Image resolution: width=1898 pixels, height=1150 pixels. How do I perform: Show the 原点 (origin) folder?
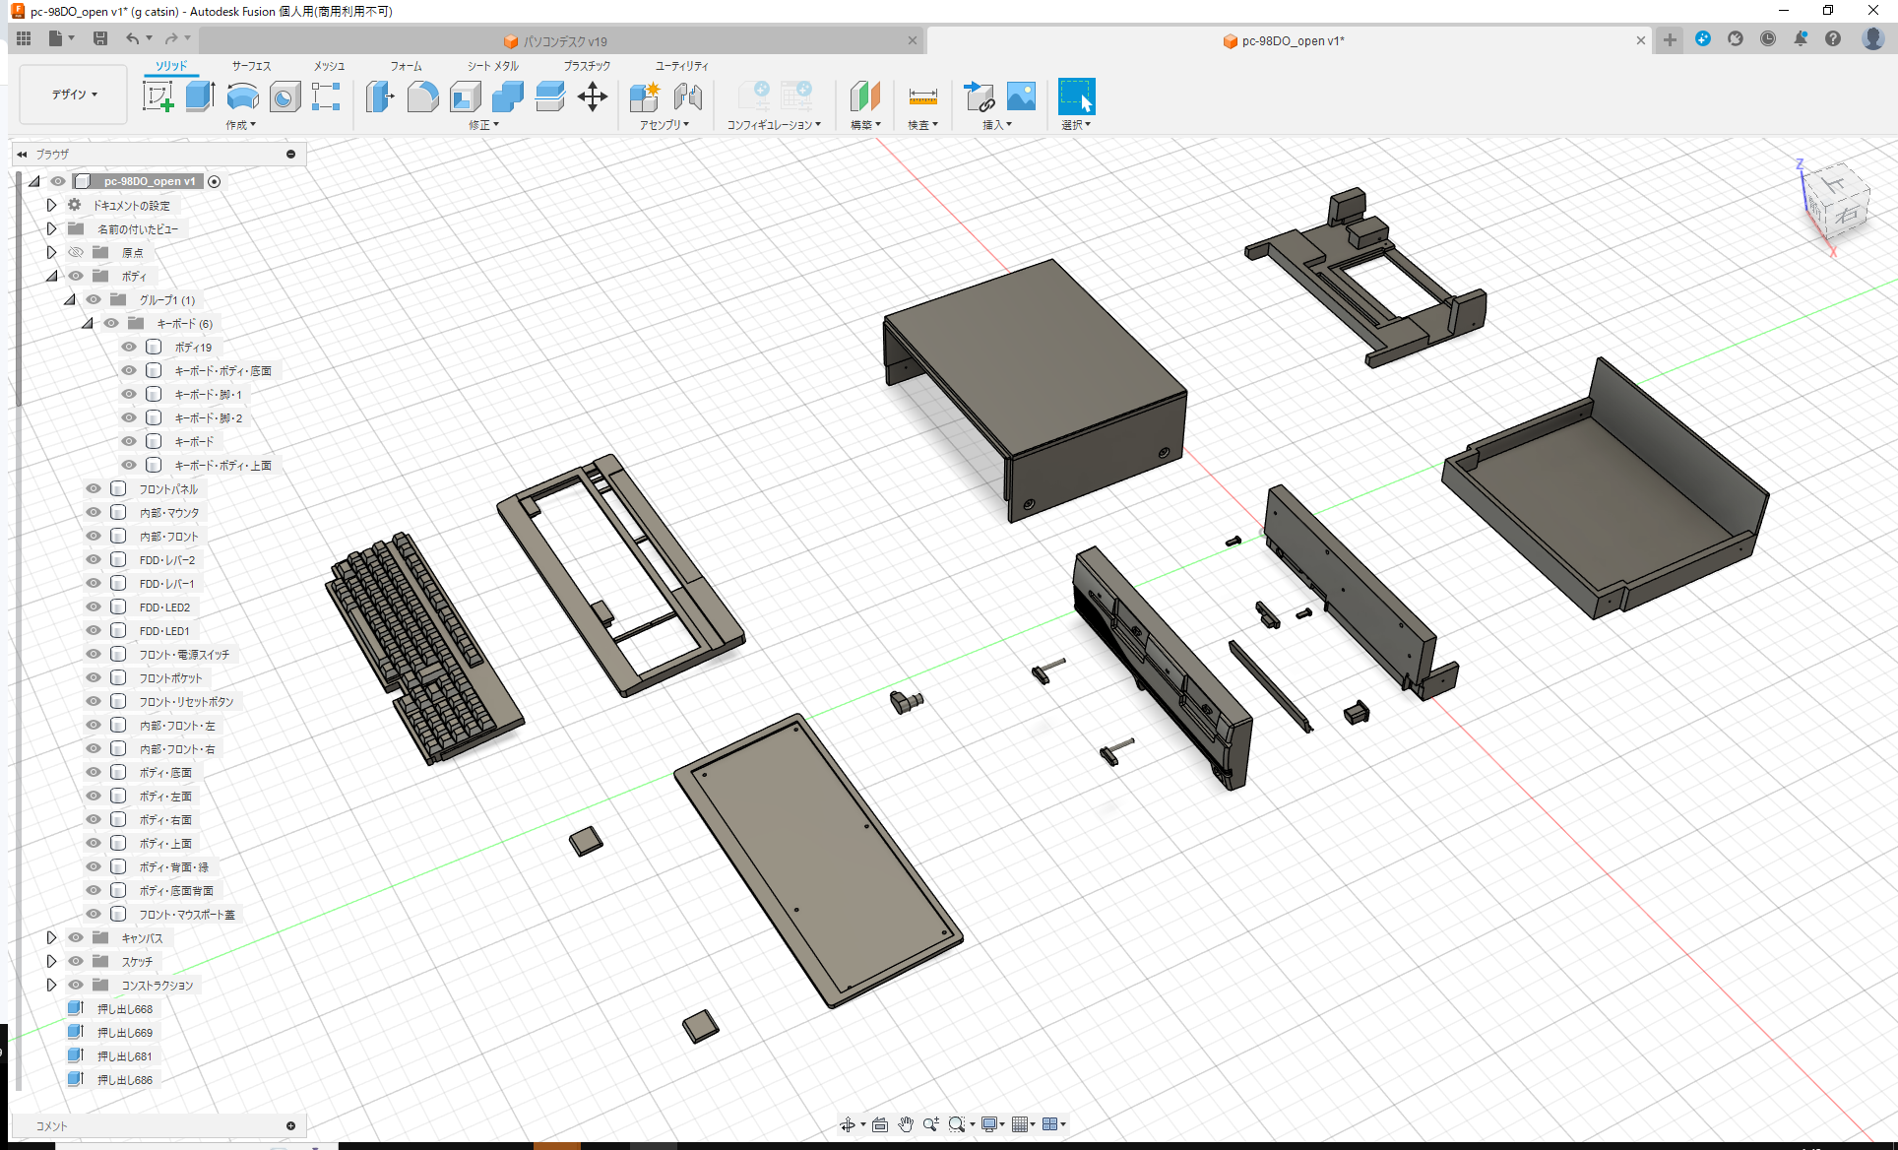[76, 252]
